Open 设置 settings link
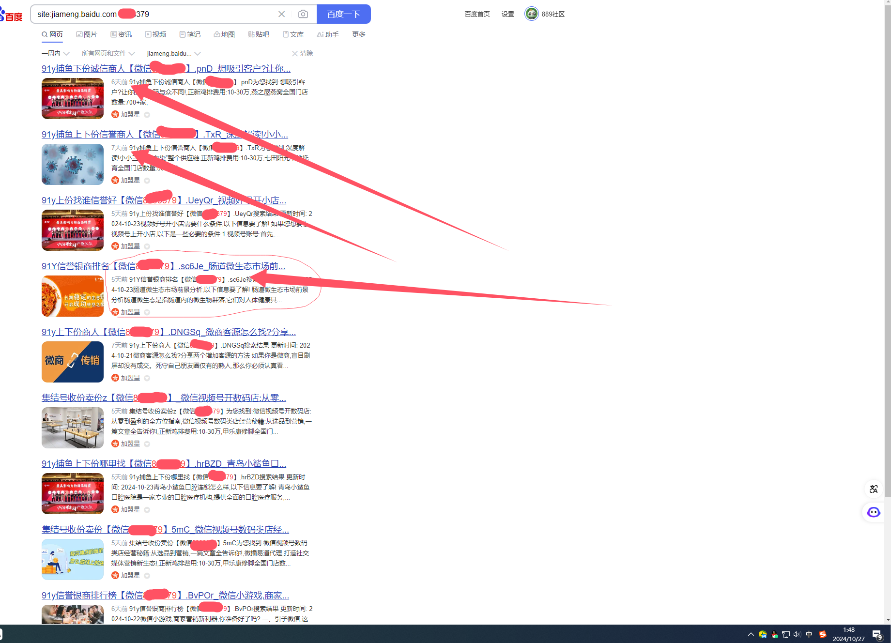 click(508, 14)
